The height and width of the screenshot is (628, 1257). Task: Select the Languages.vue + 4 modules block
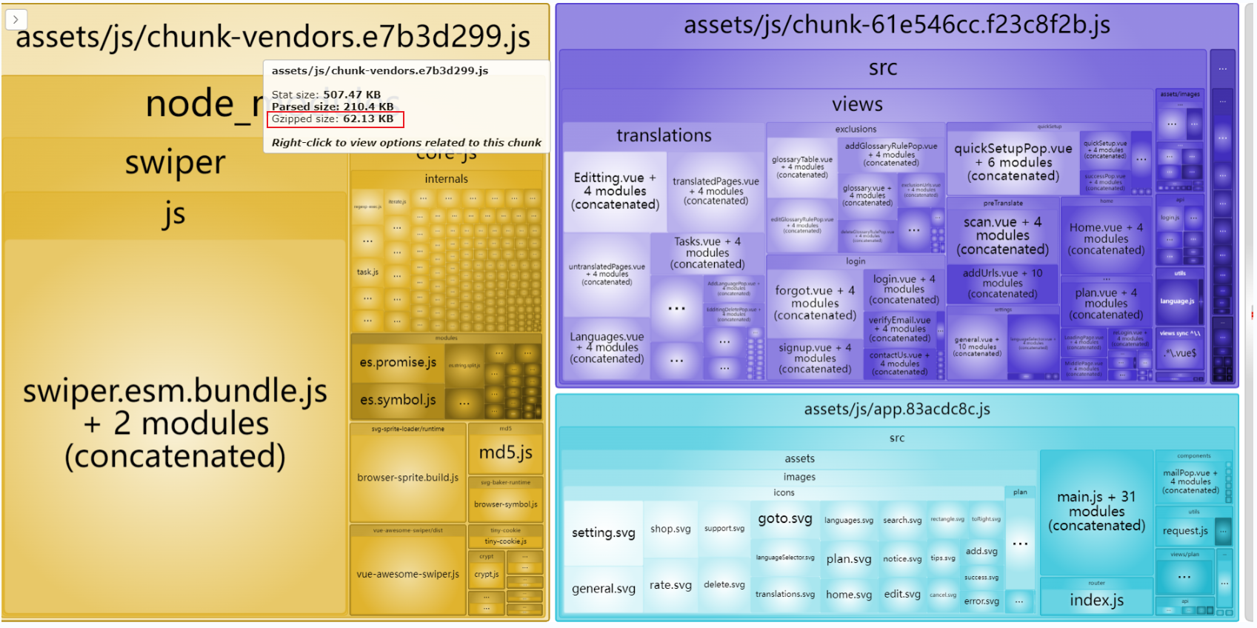(607, 348)
